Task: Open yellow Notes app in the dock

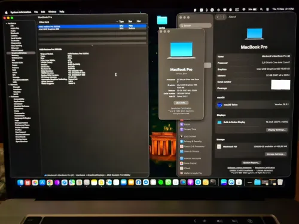Action: pos(94,182)
